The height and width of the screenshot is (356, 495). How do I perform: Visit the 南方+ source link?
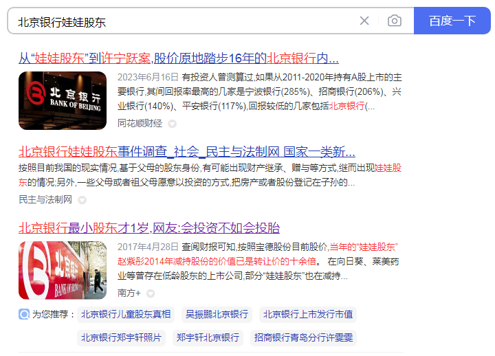click(129, 293)
